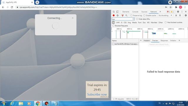Open the Initiator tab

tap(173, 41)
